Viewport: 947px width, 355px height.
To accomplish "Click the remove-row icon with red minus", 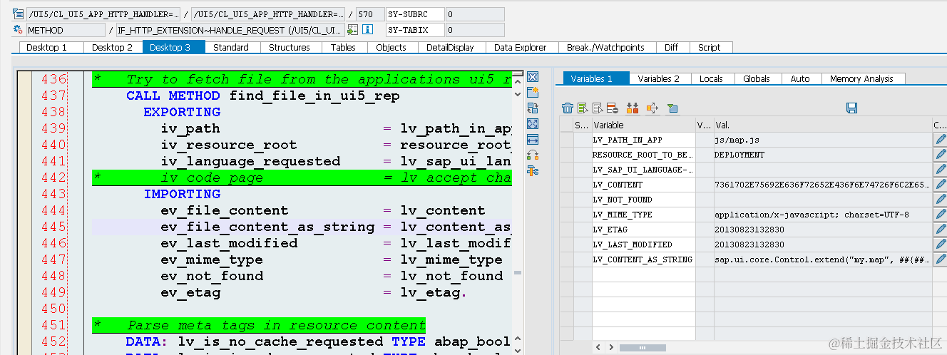I will 612,108.
